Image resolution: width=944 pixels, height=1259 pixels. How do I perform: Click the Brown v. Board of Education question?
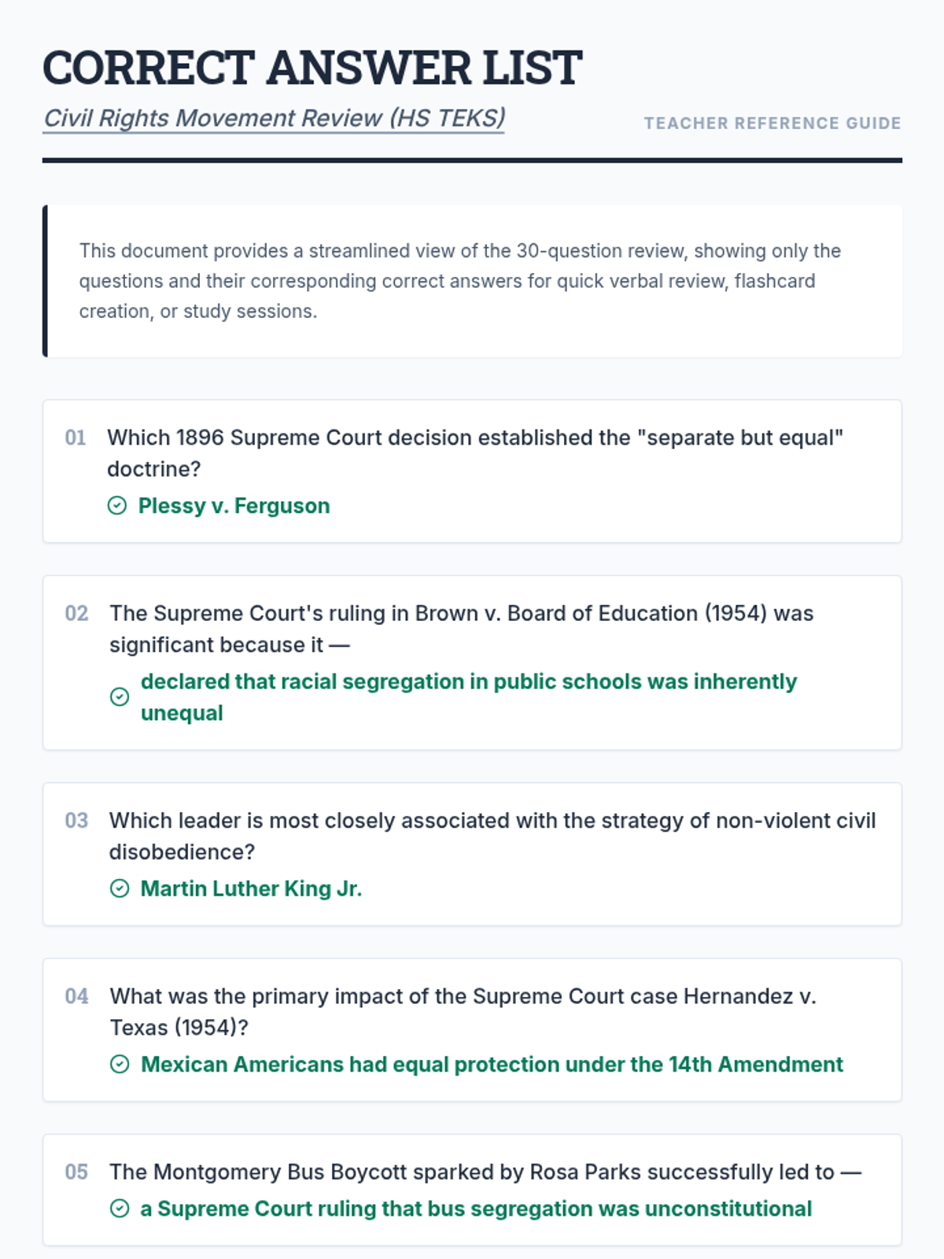coord(462,629)
